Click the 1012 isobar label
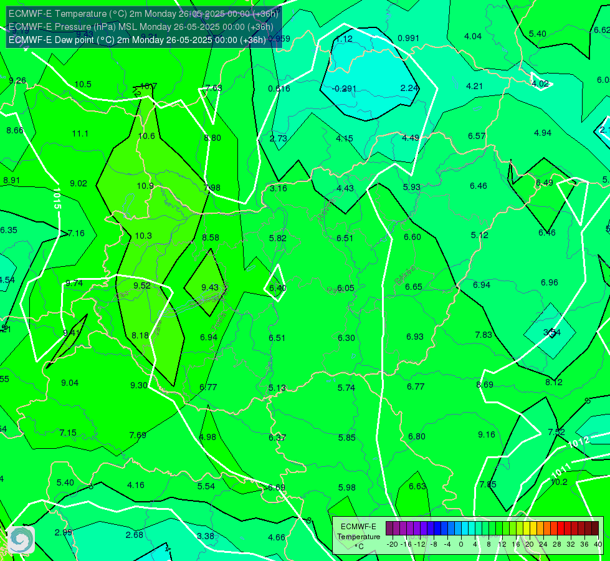This screenshot has width=610, height=561. [x=579, y=443]
